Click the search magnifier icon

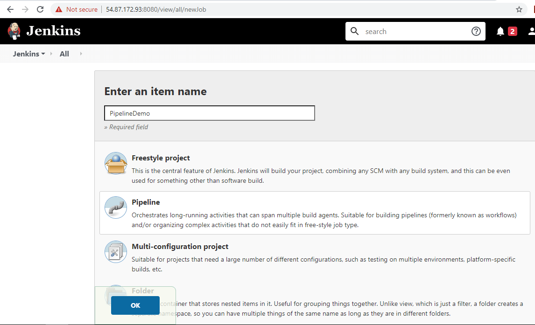coord(354,31)
